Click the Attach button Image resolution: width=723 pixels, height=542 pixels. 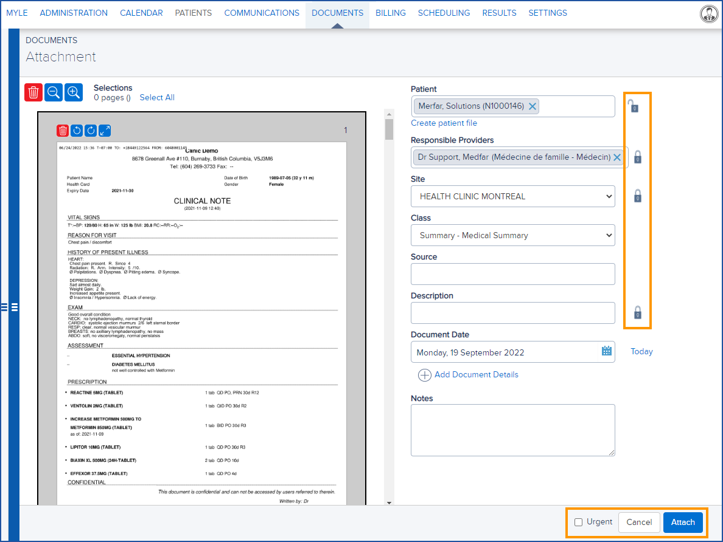pos(683,522)
